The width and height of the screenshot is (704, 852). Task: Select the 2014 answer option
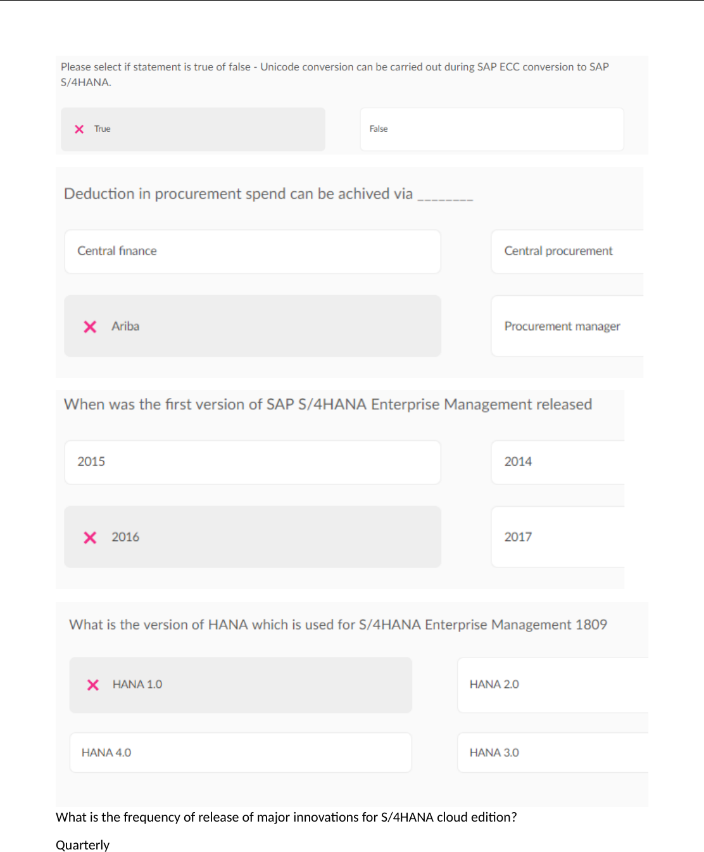click(x=557, y=462)
